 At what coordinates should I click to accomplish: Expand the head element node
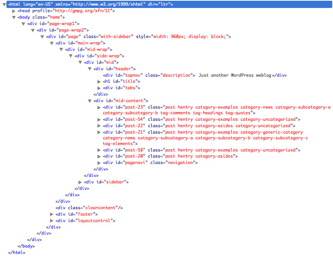point(14,11)
